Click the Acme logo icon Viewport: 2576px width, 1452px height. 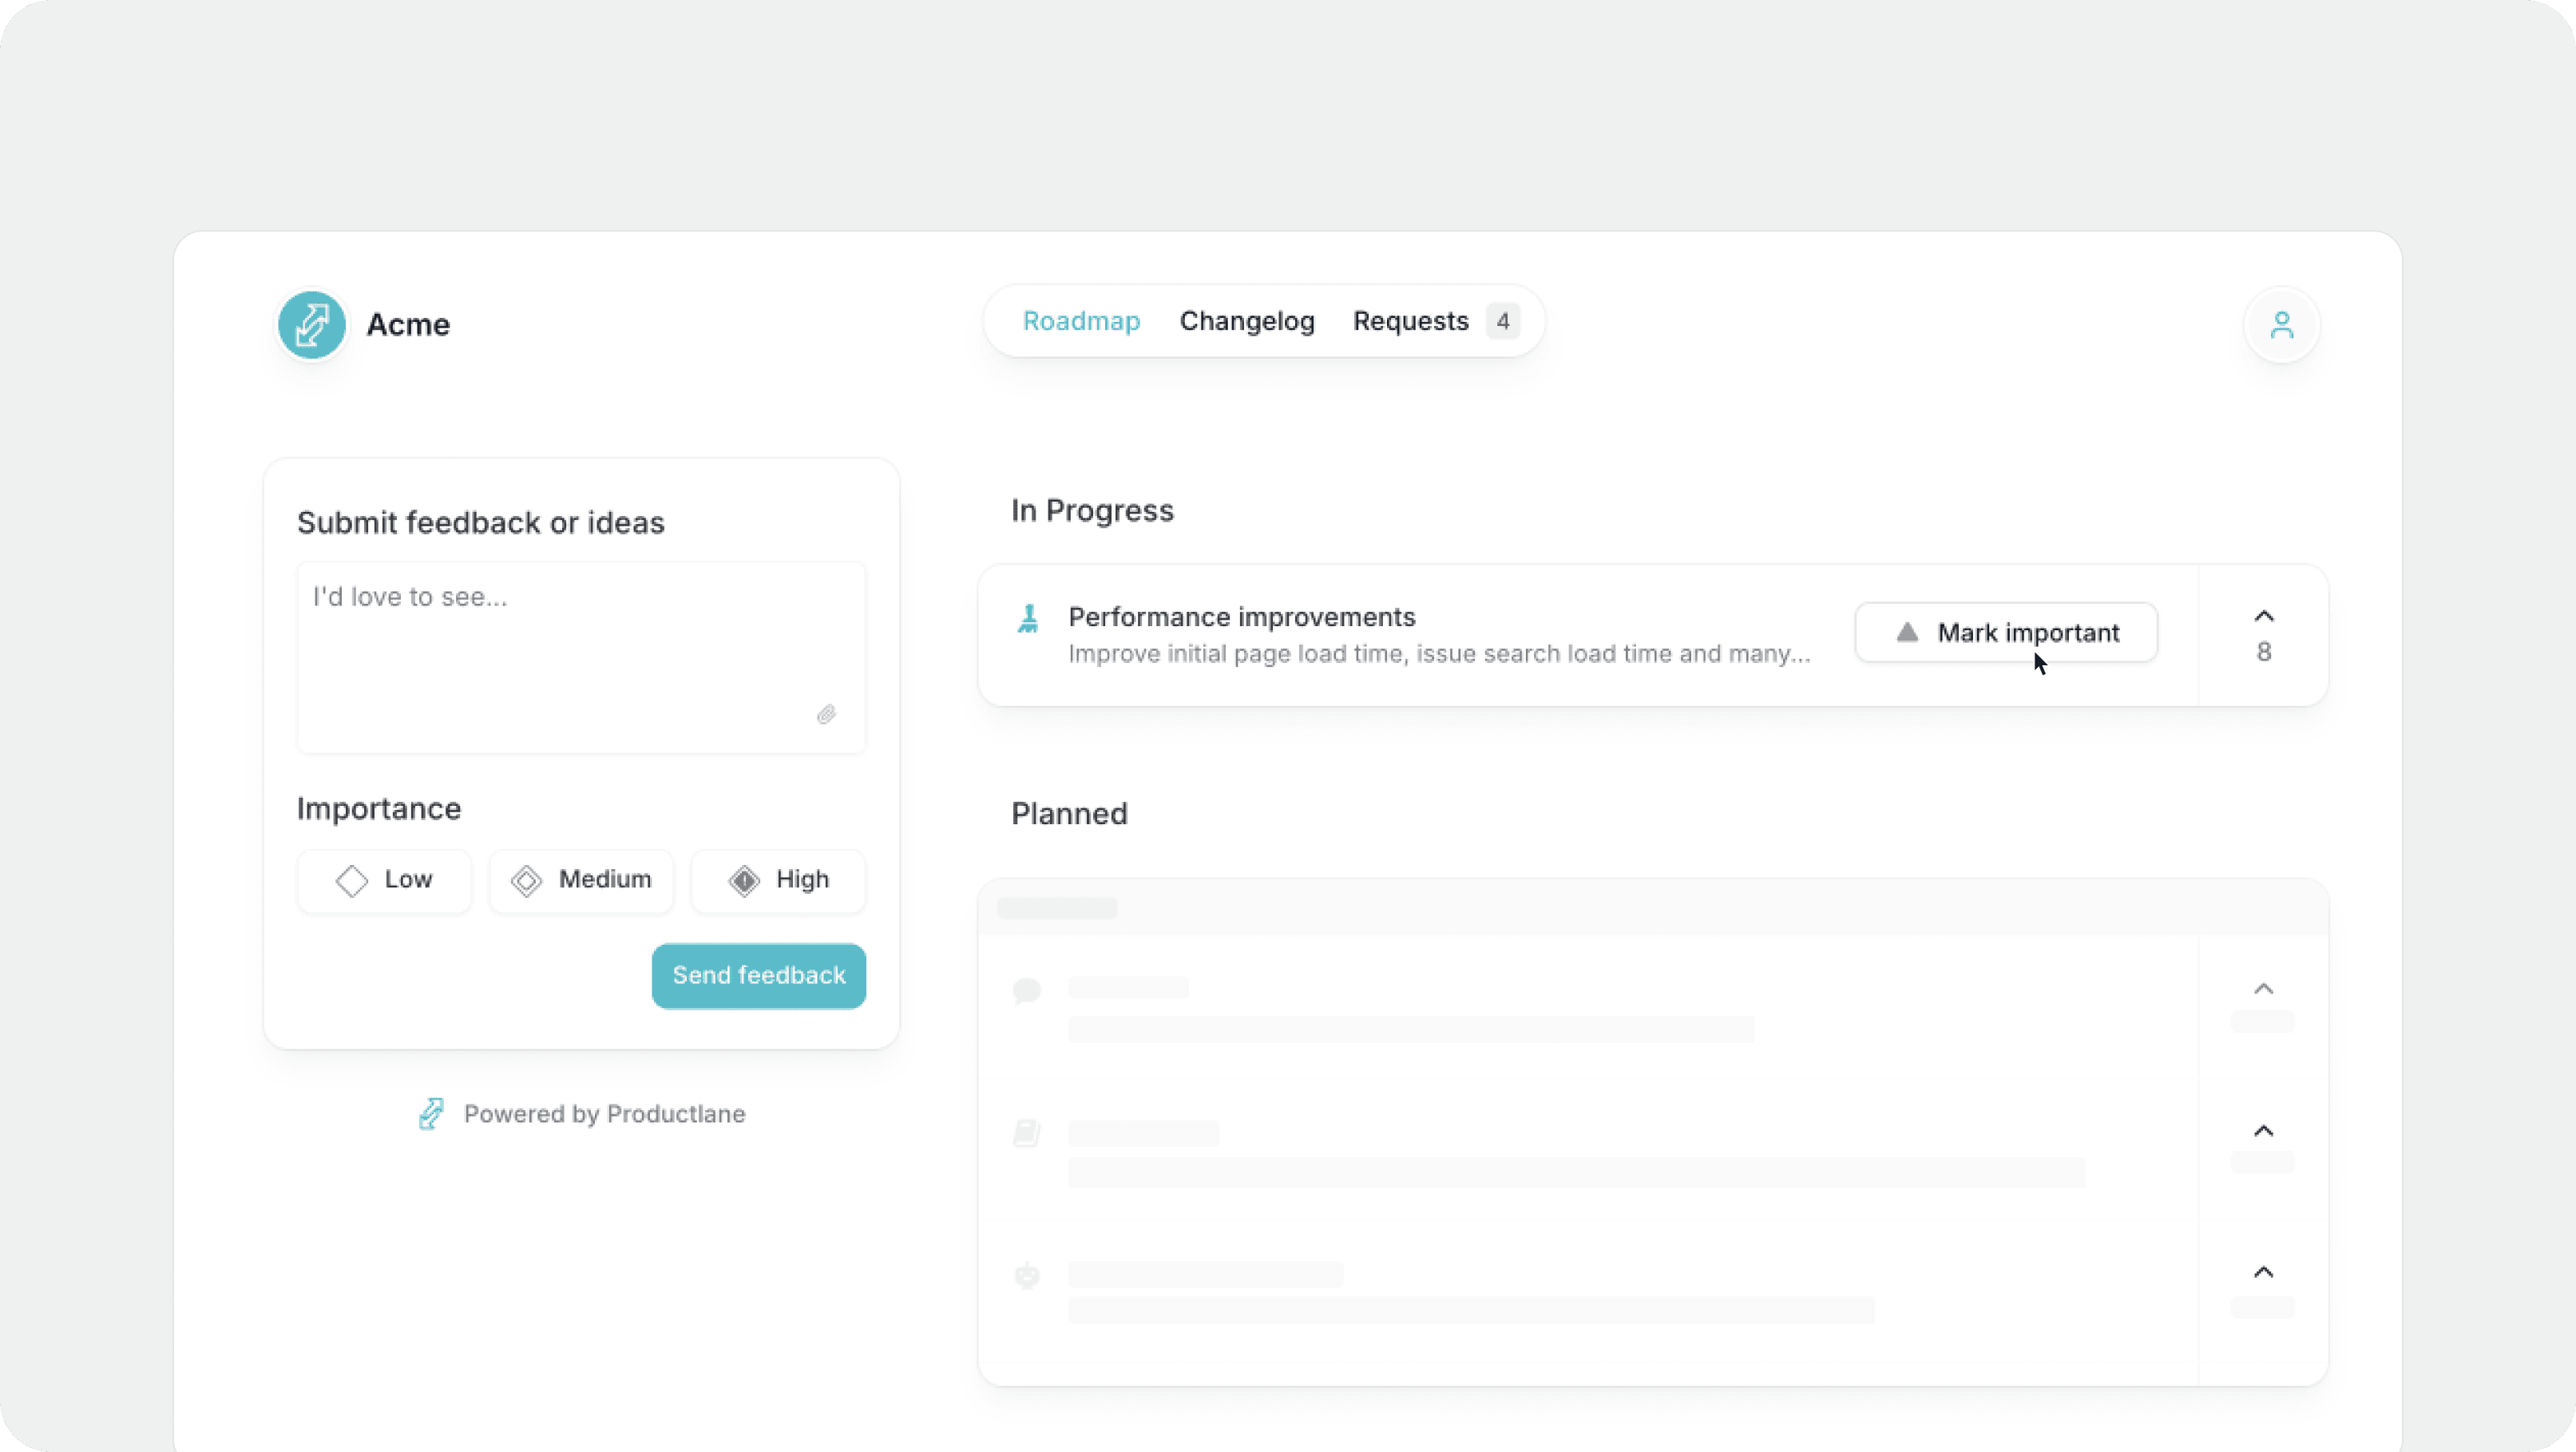[312, 325]
